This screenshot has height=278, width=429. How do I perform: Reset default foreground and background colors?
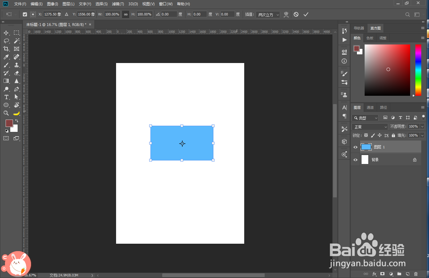[x=7, y=131]
